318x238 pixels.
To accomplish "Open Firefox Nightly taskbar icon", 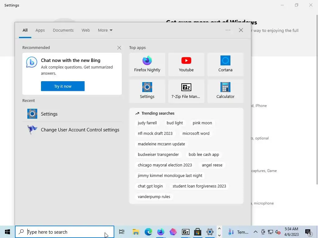I will point(161,232).
